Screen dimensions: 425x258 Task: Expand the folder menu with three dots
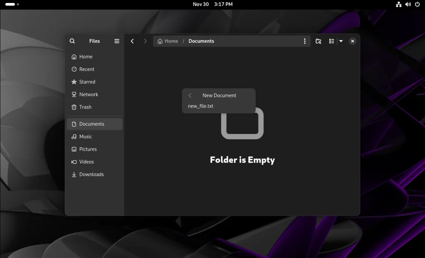click(305, 41)
